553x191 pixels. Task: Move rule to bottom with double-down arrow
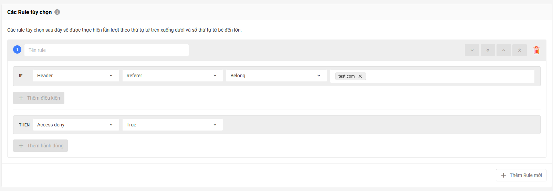pos(488,50)
